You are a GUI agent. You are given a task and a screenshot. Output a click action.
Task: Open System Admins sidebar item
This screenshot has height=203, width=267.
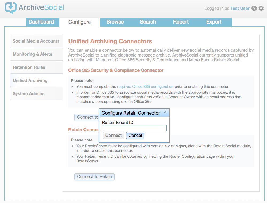point(36,93)
